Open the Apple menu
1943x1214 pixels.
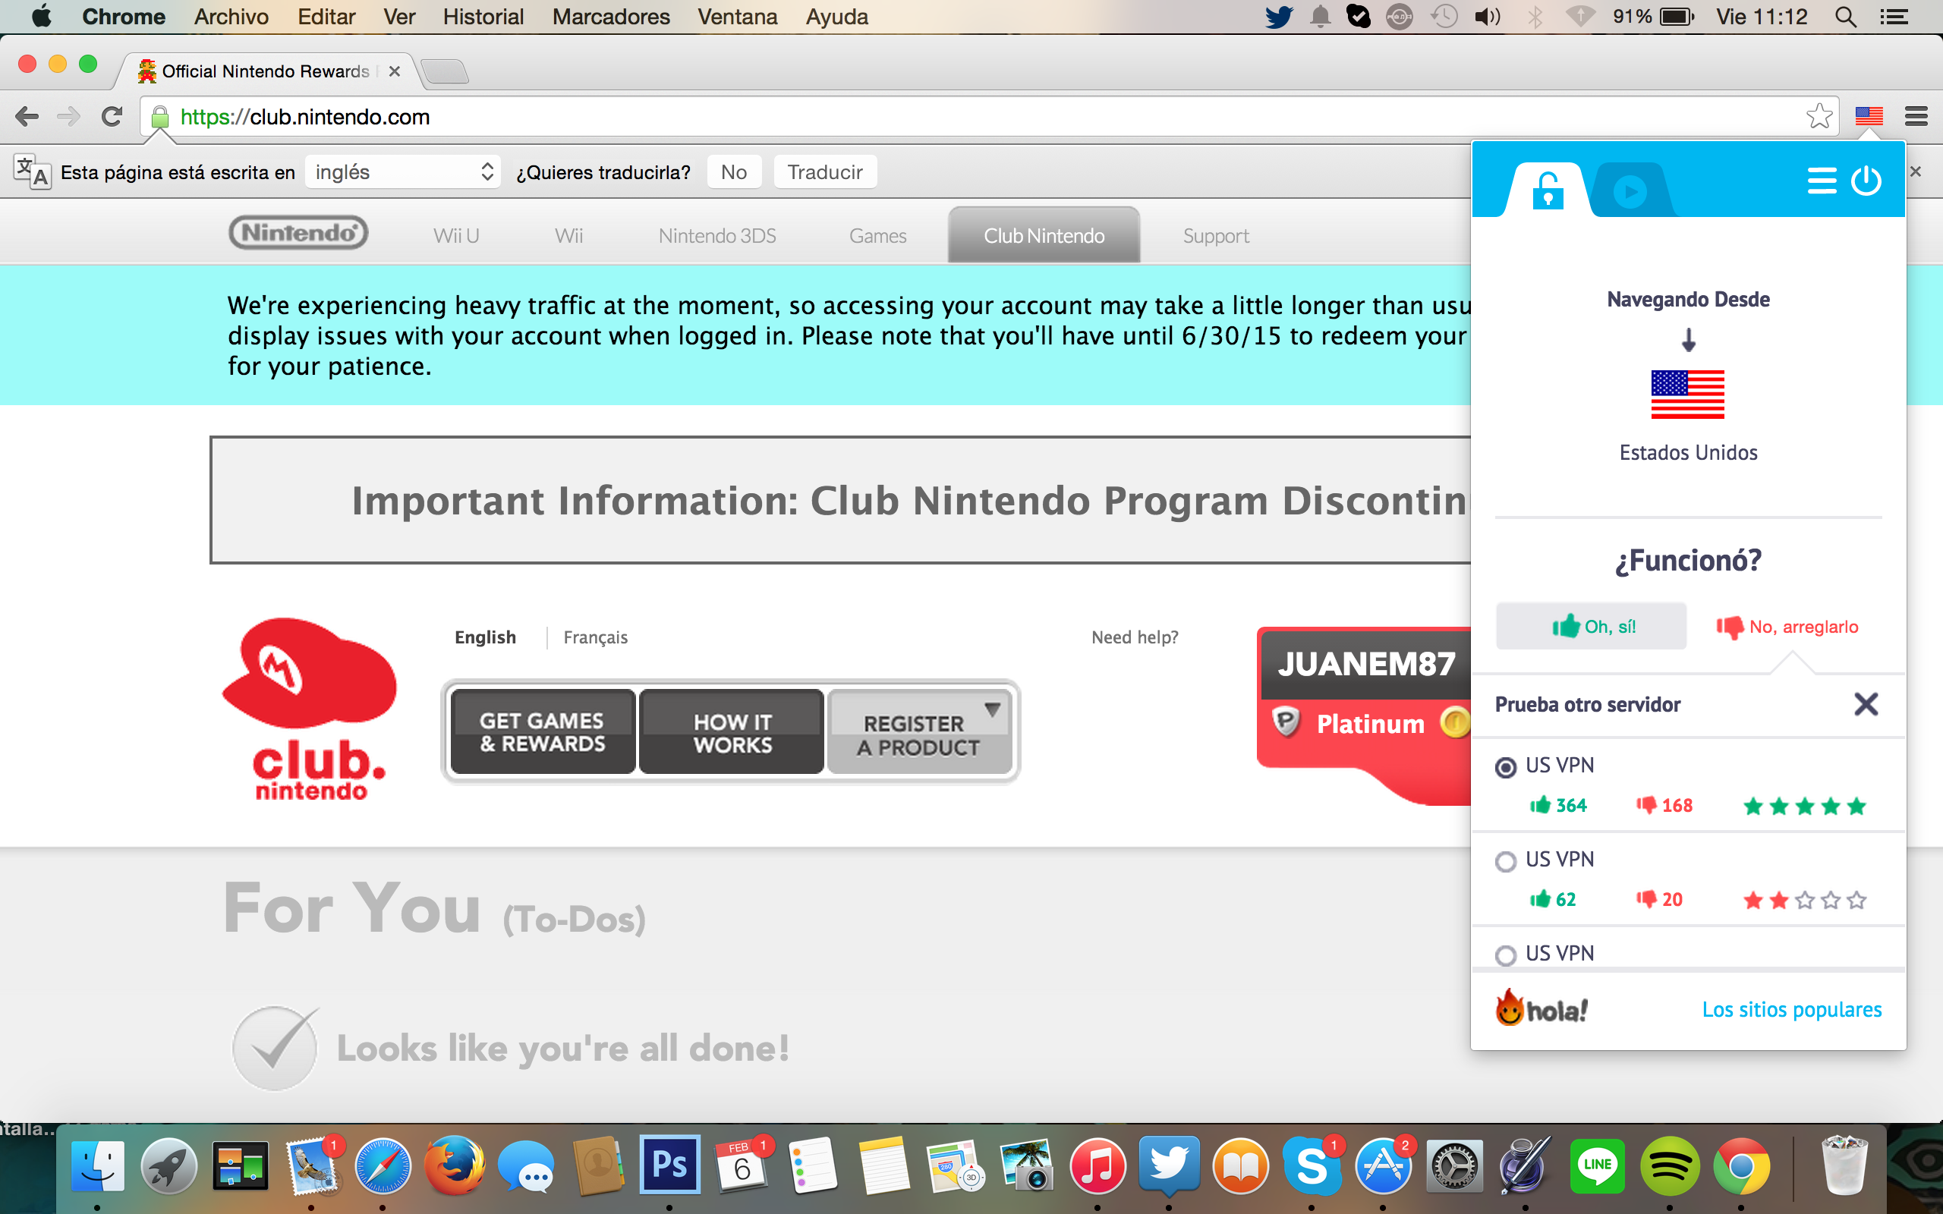coord(41,16)
